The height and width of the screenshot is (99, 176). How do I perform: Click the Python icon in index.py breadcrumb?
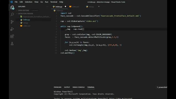tap(54, 10)
